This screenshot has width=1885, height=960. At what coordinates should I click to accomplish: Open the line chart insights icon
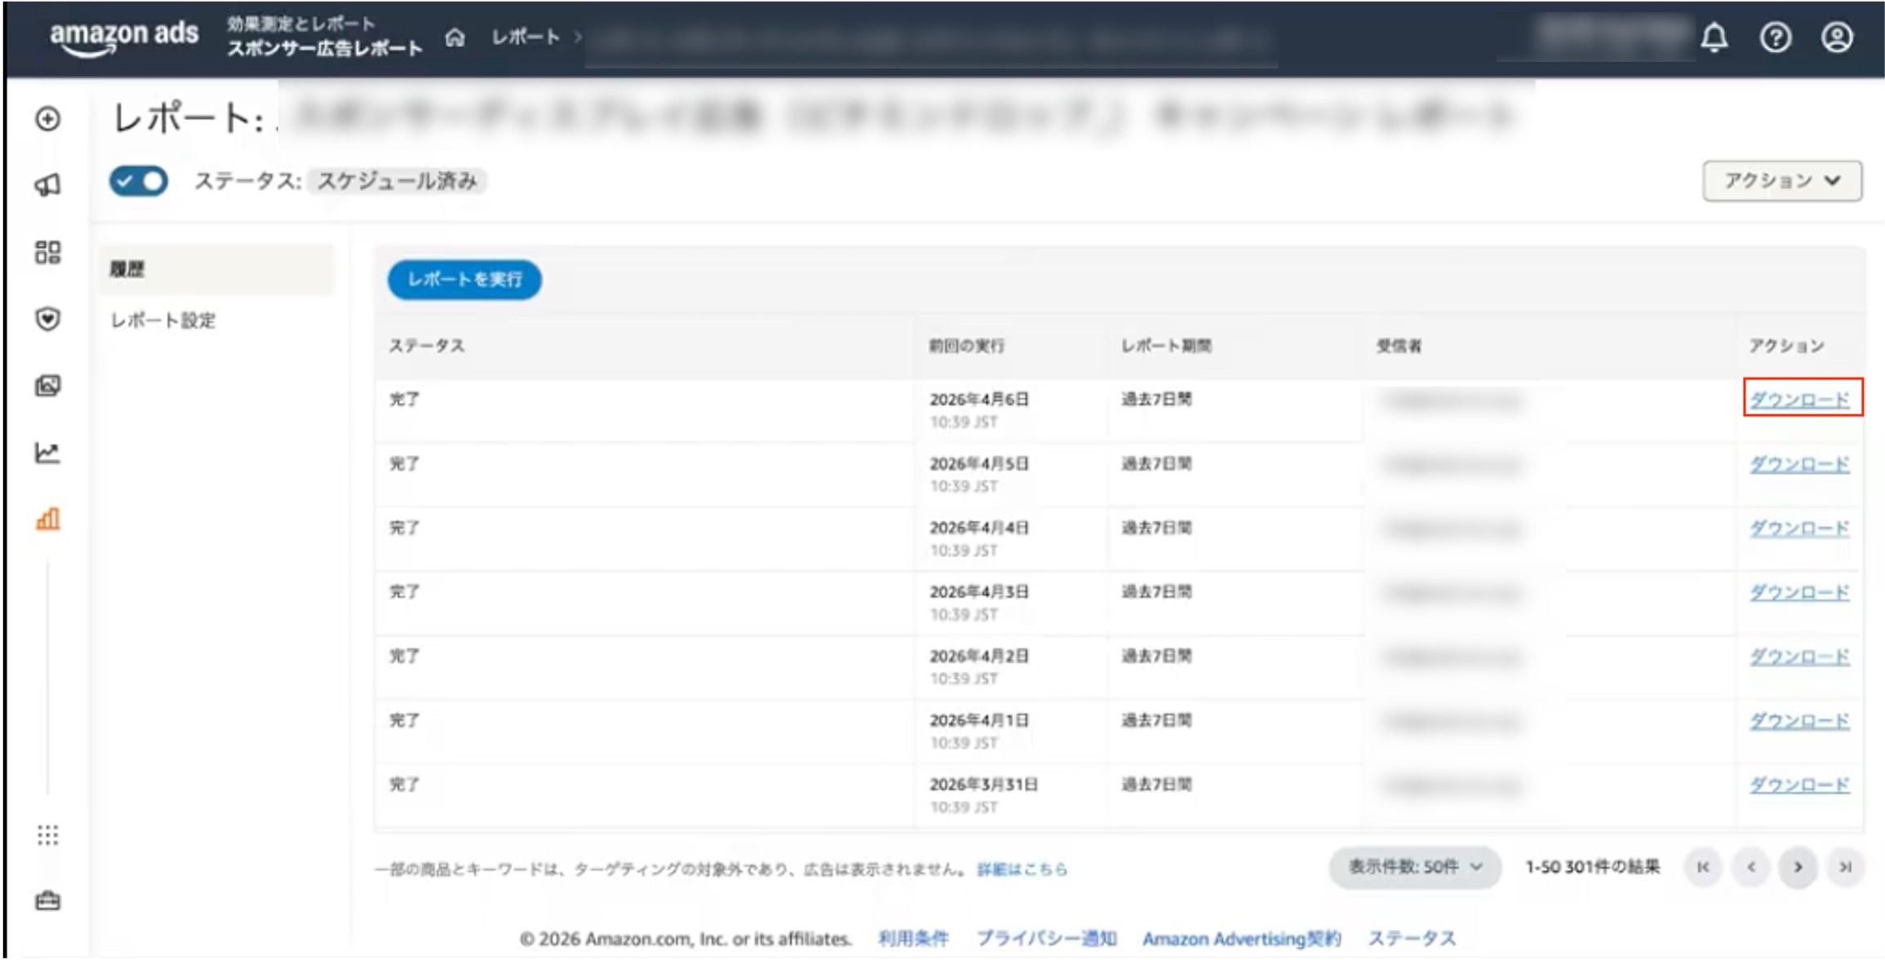pyautogui.click(x=47, y=452)
